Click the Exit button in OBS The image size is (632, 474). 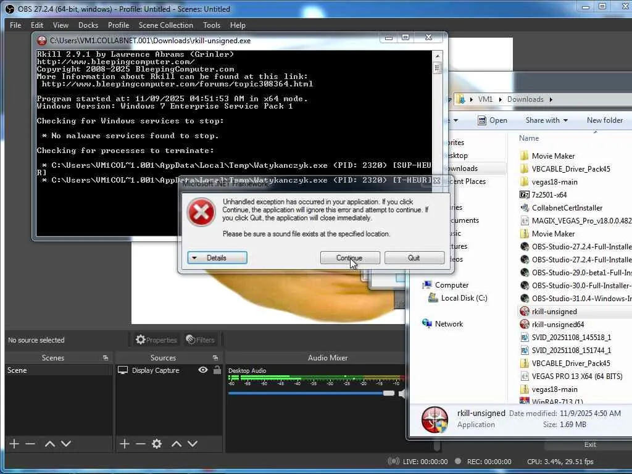[x=590, y=444]
